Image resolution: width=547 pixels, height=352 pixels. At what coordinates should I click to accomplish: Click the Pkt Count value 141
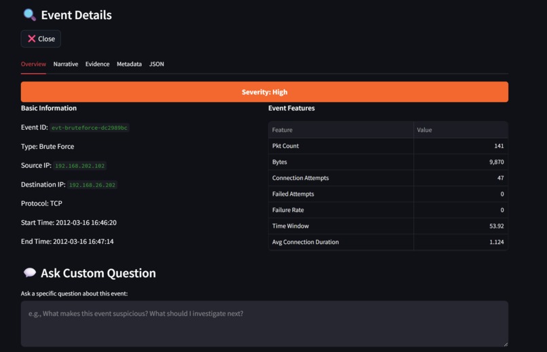pos(499,146)
